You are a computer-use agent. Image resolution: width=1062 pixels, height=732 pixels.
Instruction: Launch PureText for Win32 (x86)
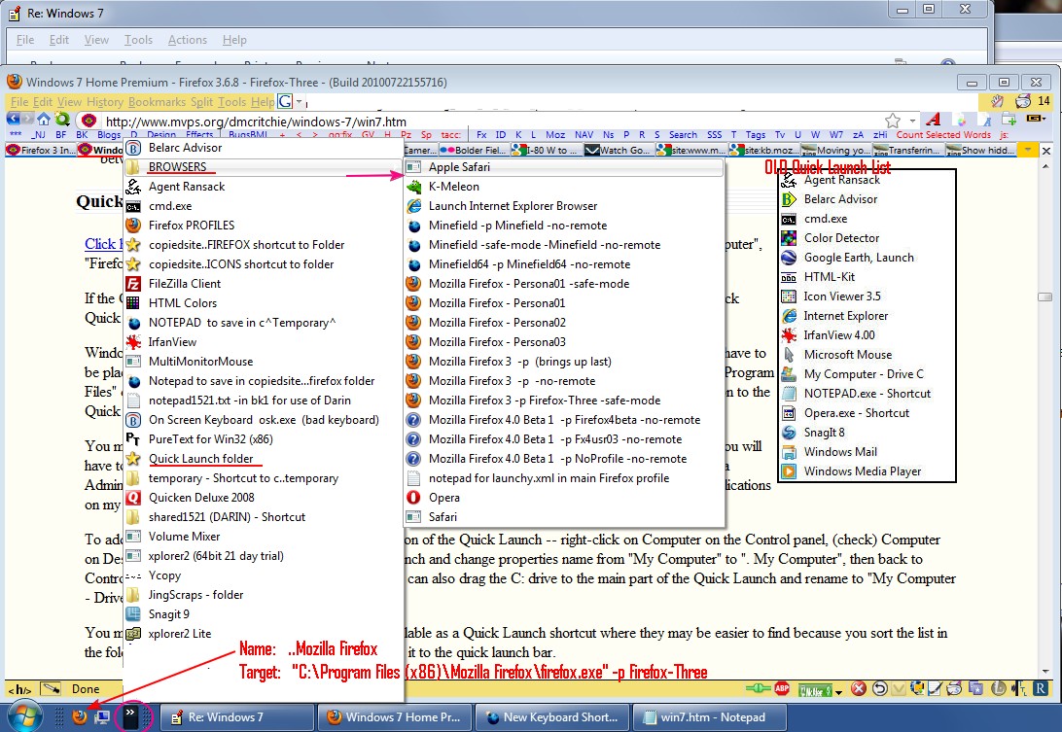(264, 439)
